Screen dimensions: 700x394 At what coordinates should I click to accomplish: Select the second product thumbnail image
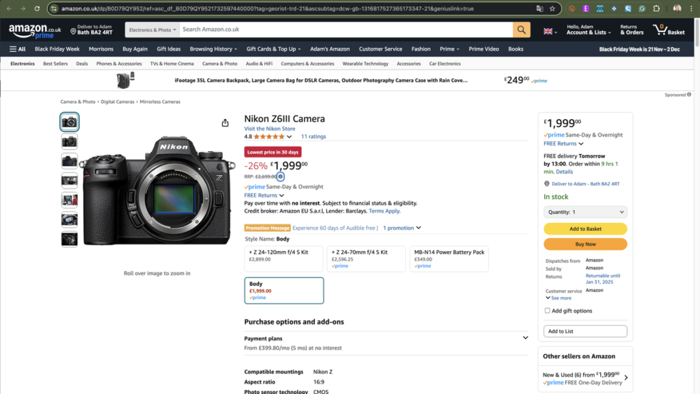pyautogui.click(x=70, y=142)
